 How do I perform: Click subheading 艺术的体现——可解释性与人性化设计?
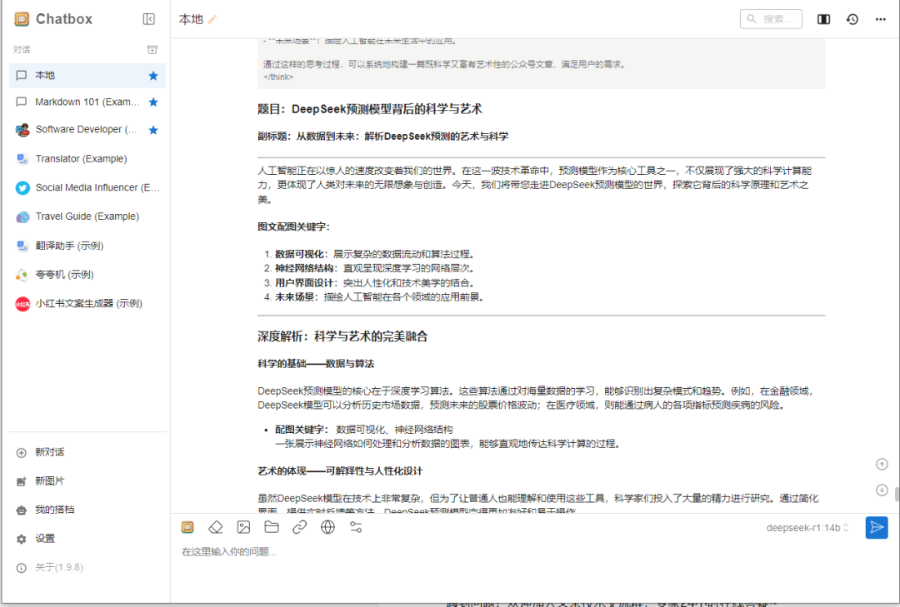pos(340,471)
